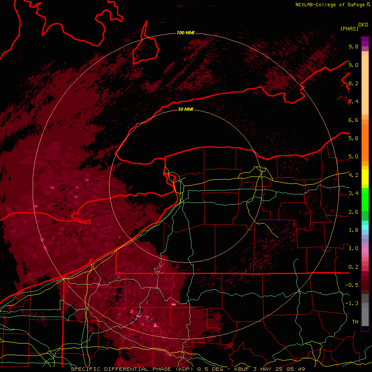Click the orange segment of color bar

365,142
